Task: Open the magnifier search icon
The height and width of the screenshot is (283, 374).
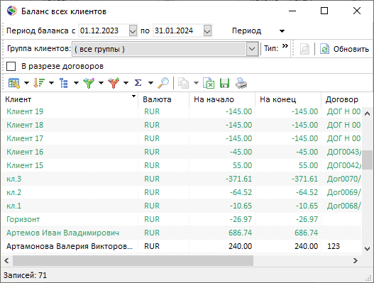Action: pyautogui.click(x=163, y=83)
